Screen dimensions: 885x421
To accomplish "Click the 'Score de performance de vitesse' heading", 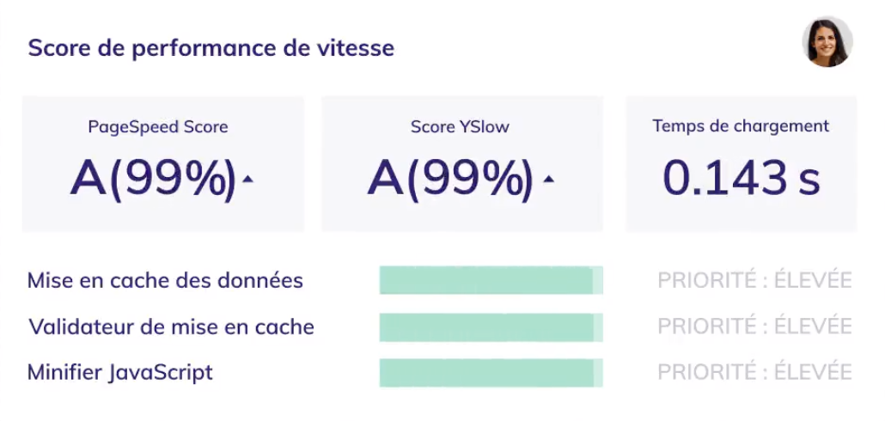I will [211, 48].
